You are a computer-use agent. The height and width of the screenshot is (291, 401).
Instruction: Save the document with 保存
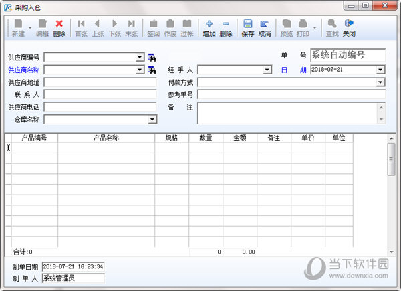pyautogui.click(x=248, y=28)
